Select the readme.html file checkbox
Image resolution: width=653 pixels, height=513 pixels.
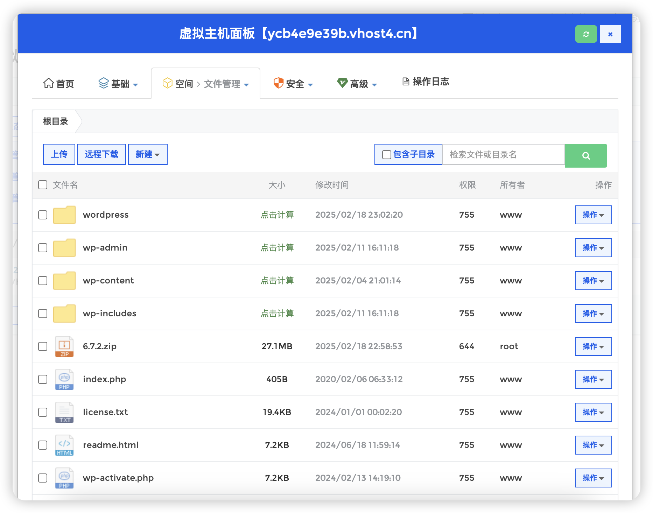43,445
